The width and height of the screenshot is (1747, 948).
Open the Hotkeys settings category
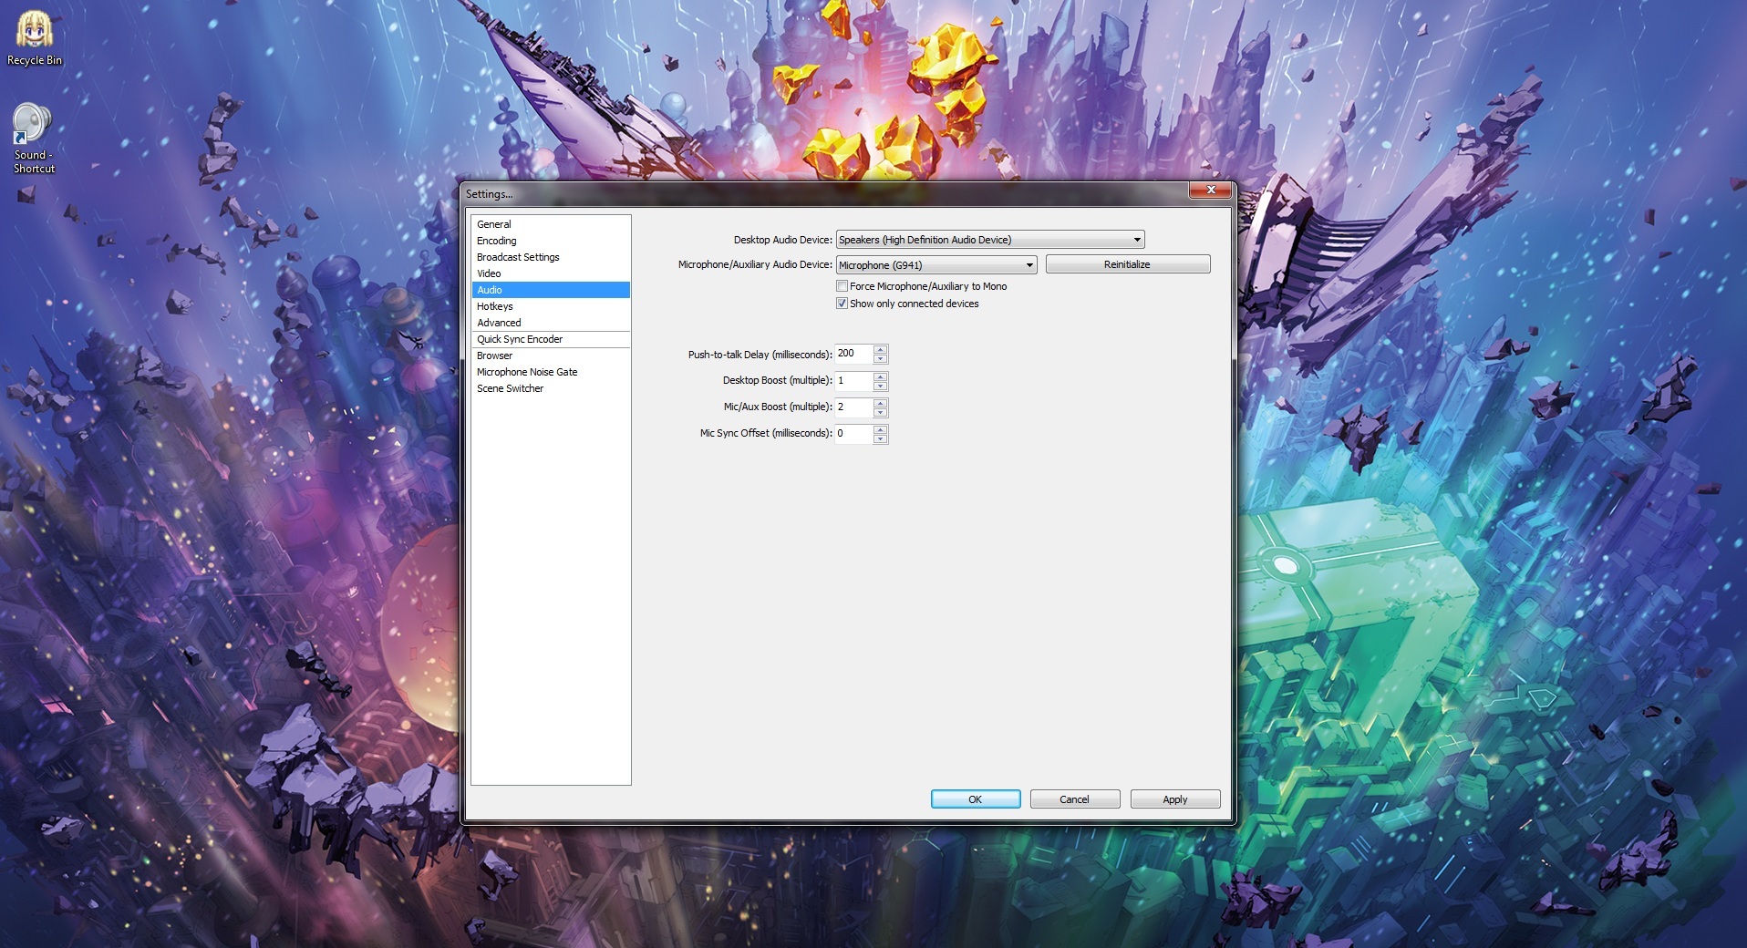[551, 306]
